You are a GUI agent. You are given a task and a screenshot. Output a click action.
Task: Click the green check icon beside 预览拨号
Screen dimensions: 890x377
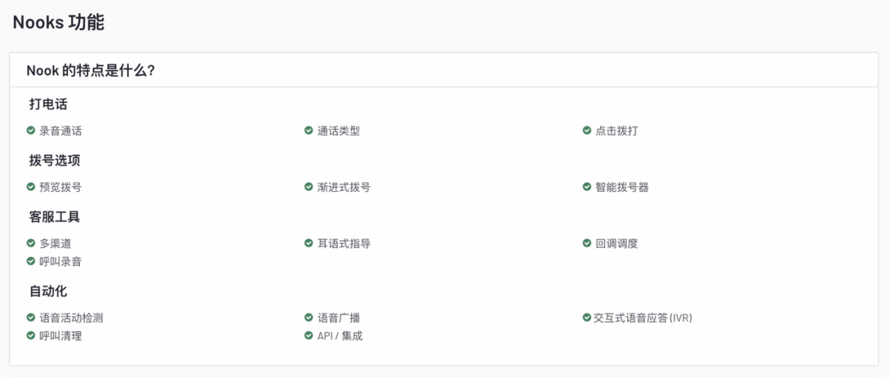click(x=31, y=187)
